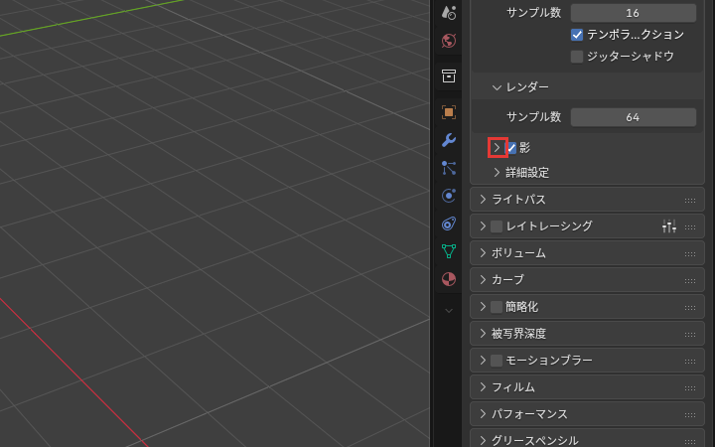Expand the フィルム panel
715x447 pixels.
(x=483, y=386)
